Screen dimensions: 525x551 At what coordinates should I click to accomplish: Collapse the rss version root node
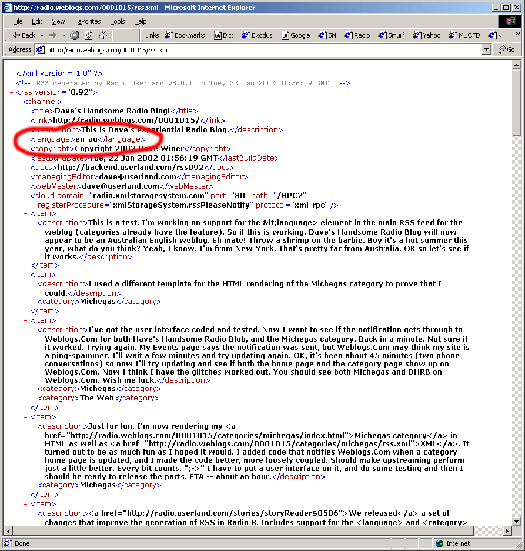12,92
